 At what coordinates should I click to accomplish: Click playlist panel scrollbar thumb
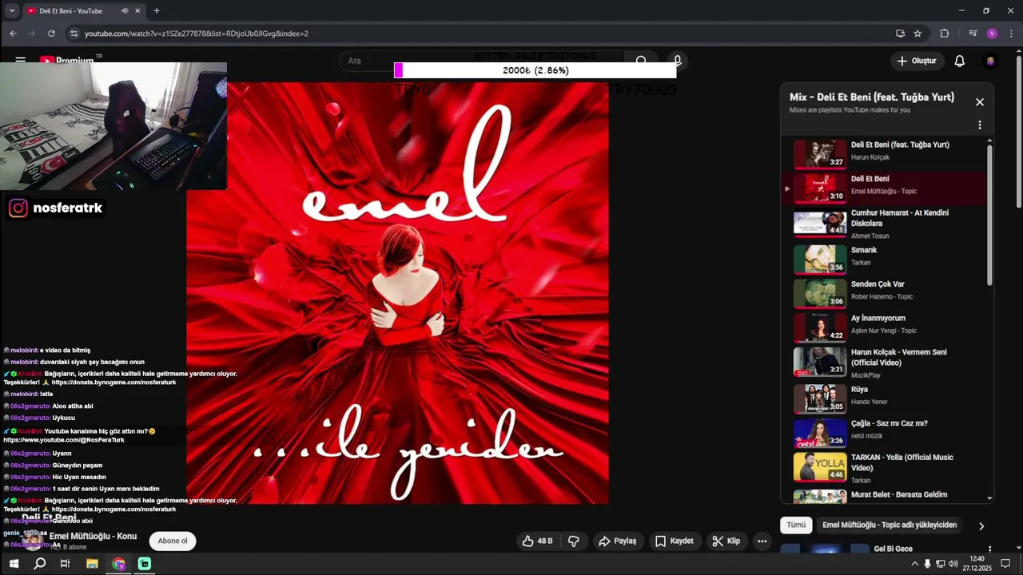tap(989, 214)
